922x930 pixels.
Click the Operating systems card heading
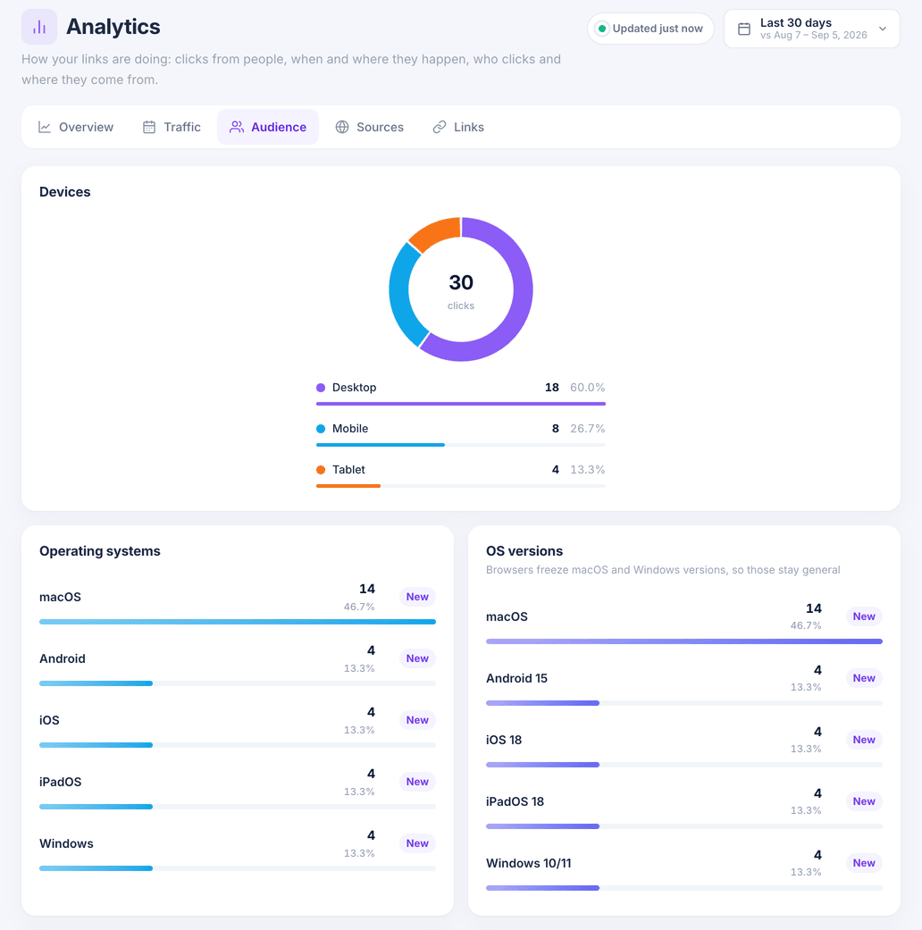pos(100,551)
